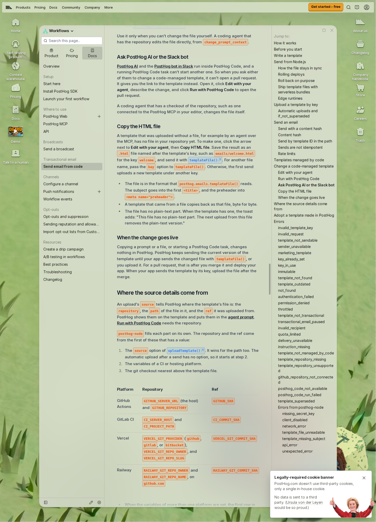
Task: Click the article vertical scrollbar
Action: pos(270,279)
